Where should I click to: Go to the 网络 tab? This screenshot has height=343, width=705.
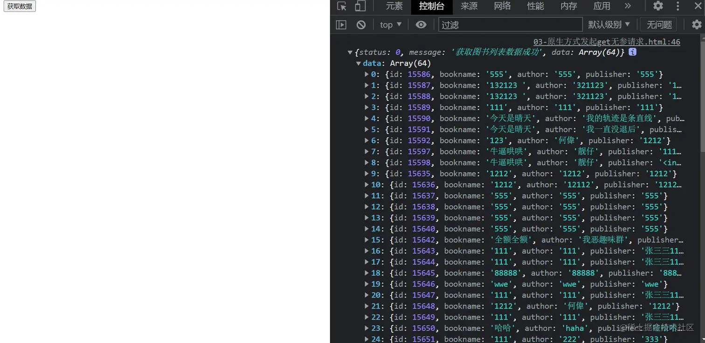[502, 6]
